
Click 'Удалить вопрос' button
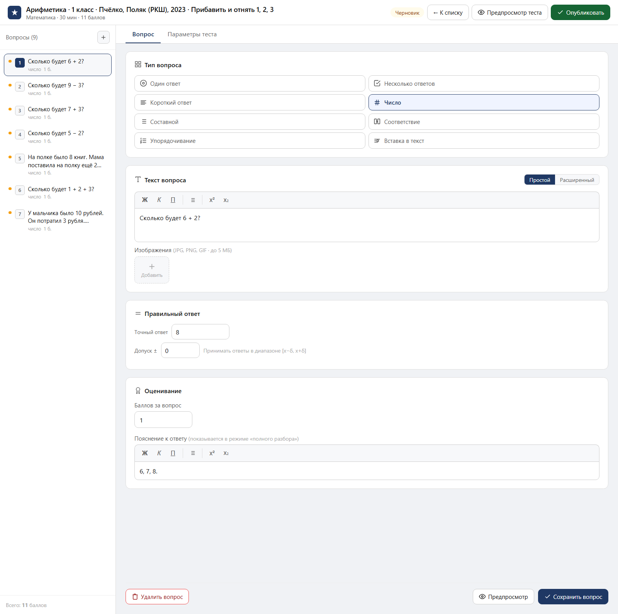[157, 597]
